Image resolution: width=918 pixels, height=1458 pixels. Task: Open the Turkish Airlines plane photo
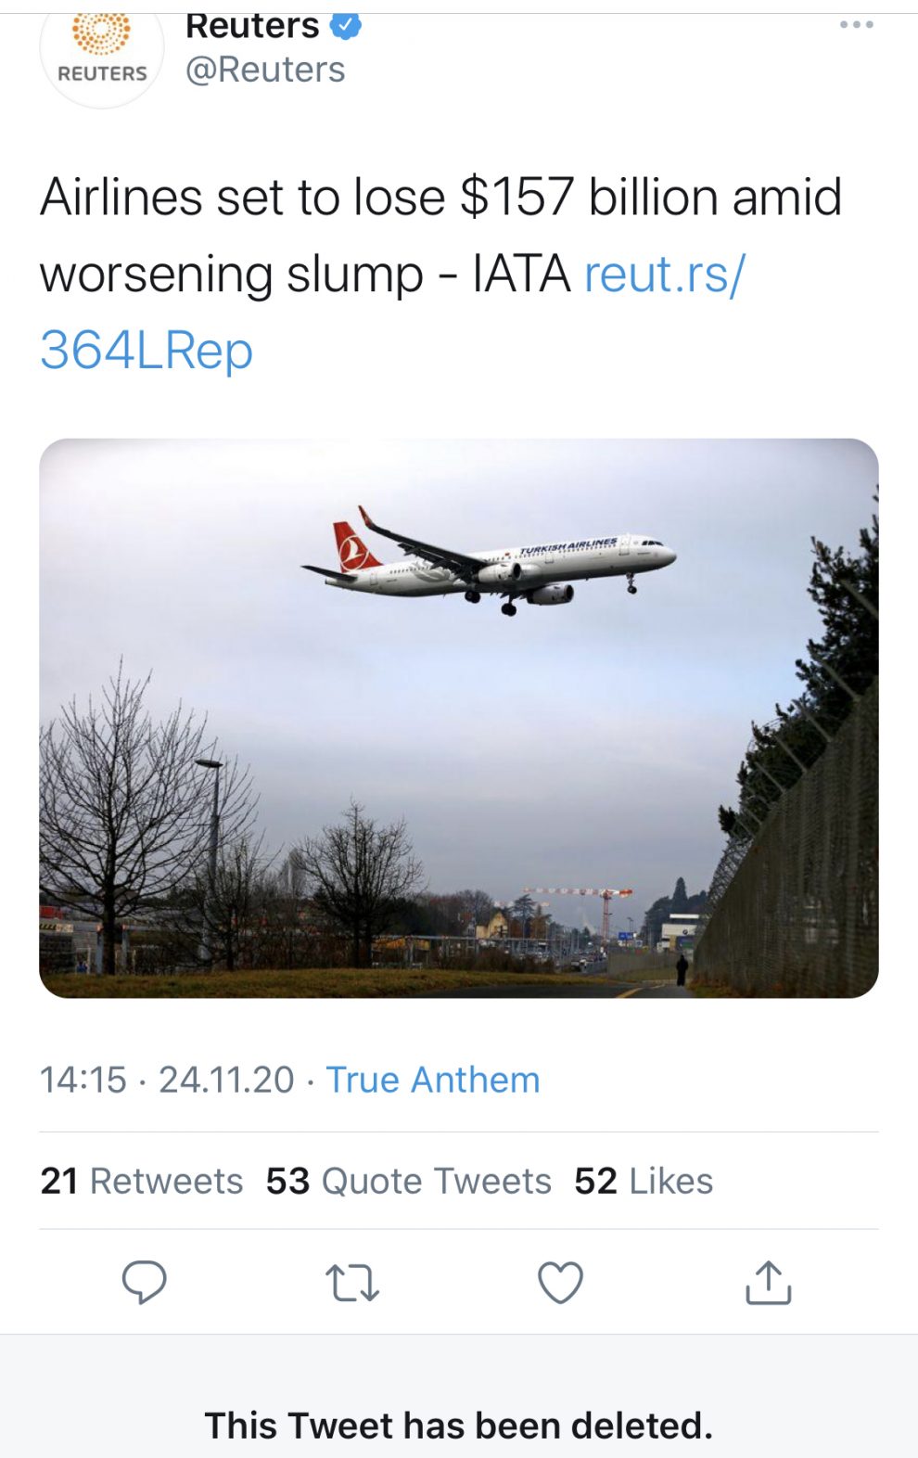458,718
